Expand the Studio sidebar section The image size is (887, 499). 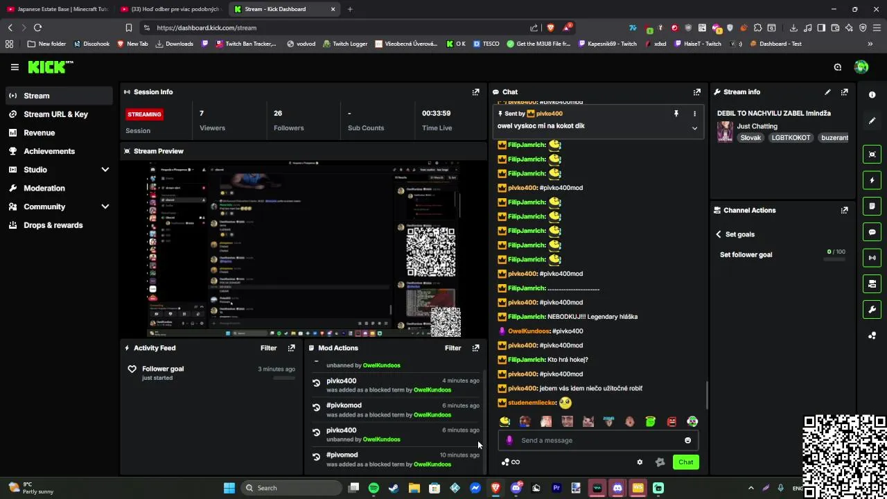(x=105, y=170)
